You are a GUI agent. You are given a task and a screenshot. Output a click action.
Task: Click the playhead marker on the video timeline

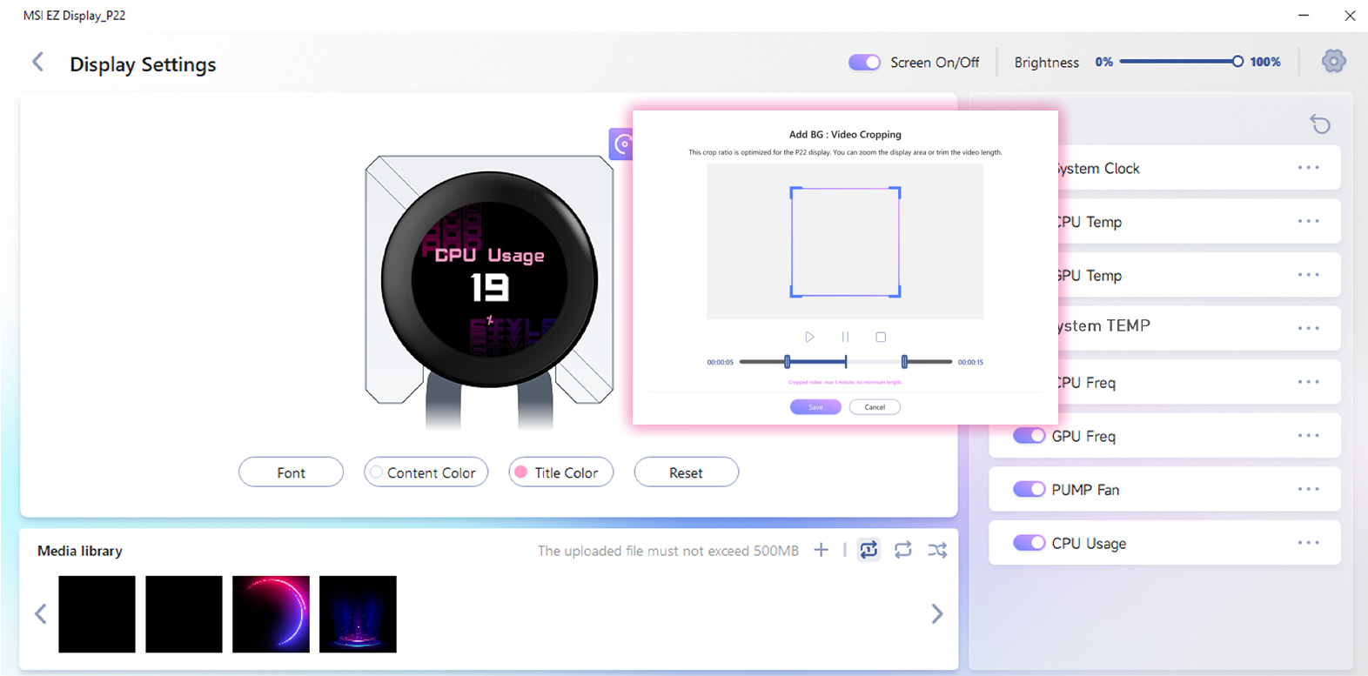[x=846, y=361]
